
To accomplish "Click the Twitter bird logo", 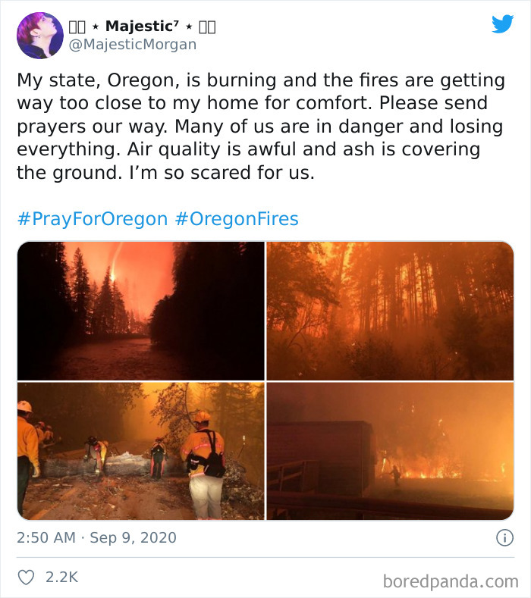I will pyautogui.click(x=502, y=24).
